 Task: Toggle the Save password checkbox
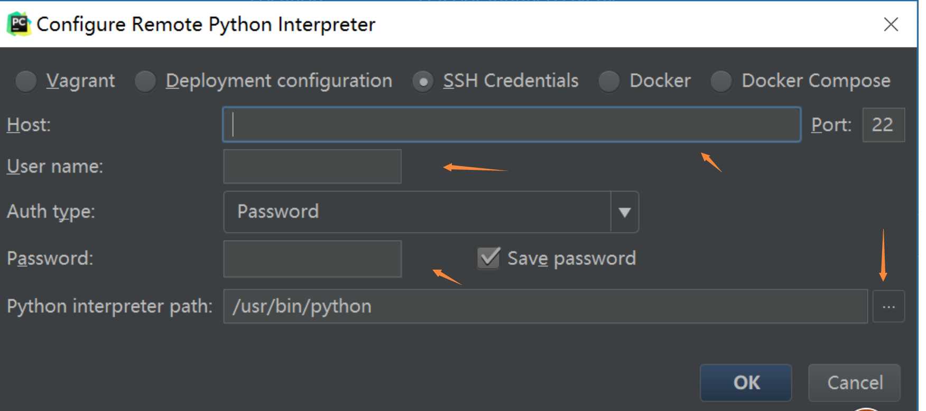point(488,258)
